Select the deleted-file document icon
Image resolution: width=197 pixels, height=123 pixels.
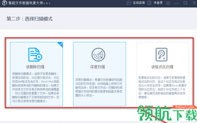click(35, 54)
